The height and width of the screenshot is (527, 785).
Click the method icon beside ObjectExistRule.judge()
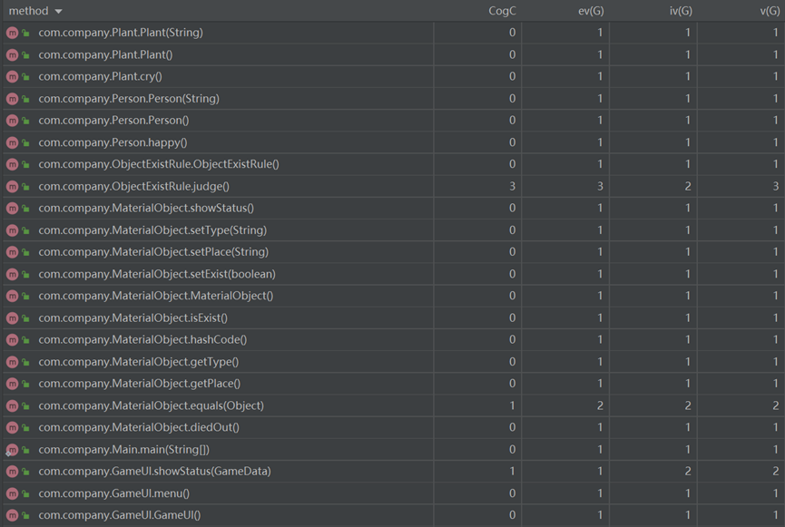click(12, 186)
